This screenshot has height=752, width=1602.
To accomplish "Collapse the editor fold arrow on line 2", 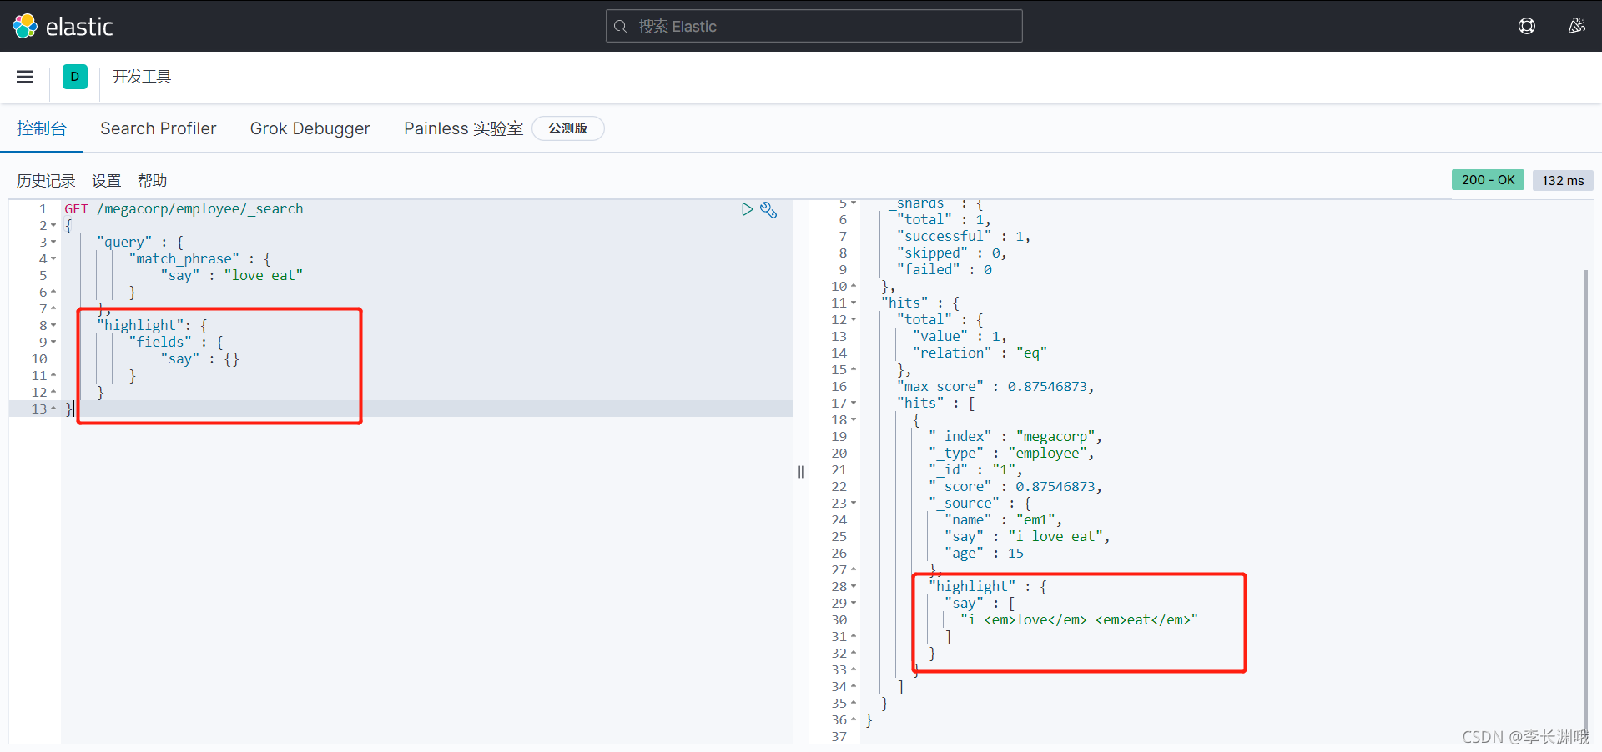I will coord(53,226).
